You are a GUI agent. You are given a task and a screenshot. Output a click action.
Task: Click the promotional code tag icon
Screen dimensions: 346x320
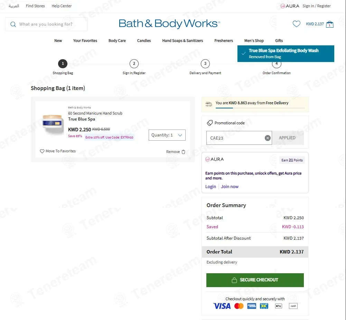click(209, 123)
